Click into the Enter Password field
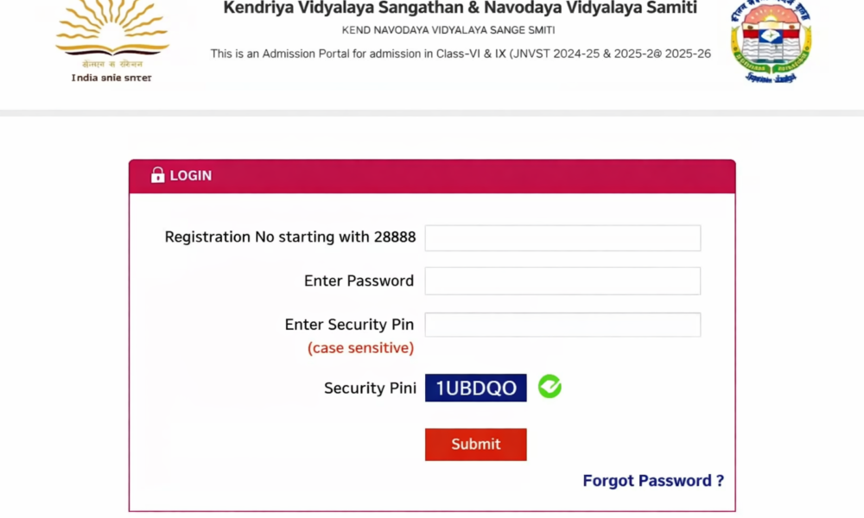The height and width of the screenshot is (518, 864). coord(562,281)
